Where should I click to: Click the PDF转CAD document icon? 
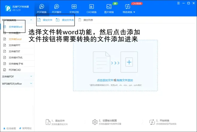pyautogui.click(x=4, y=70)
